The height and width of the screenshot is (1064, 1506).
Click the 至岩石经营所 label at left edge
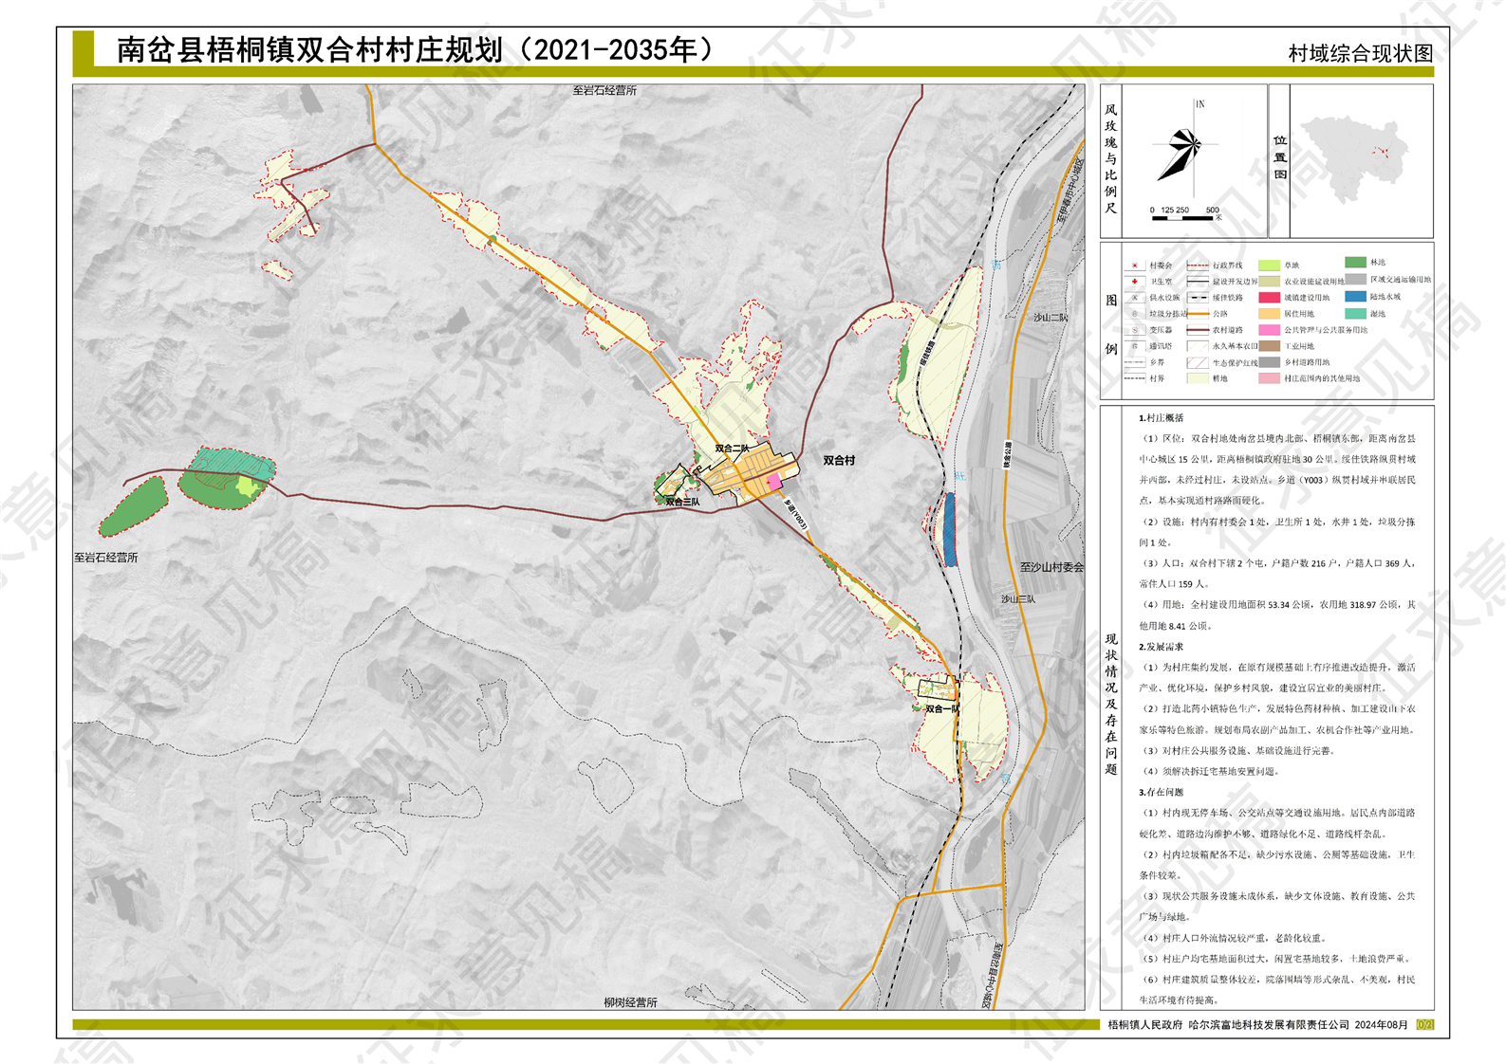(106, 558)
